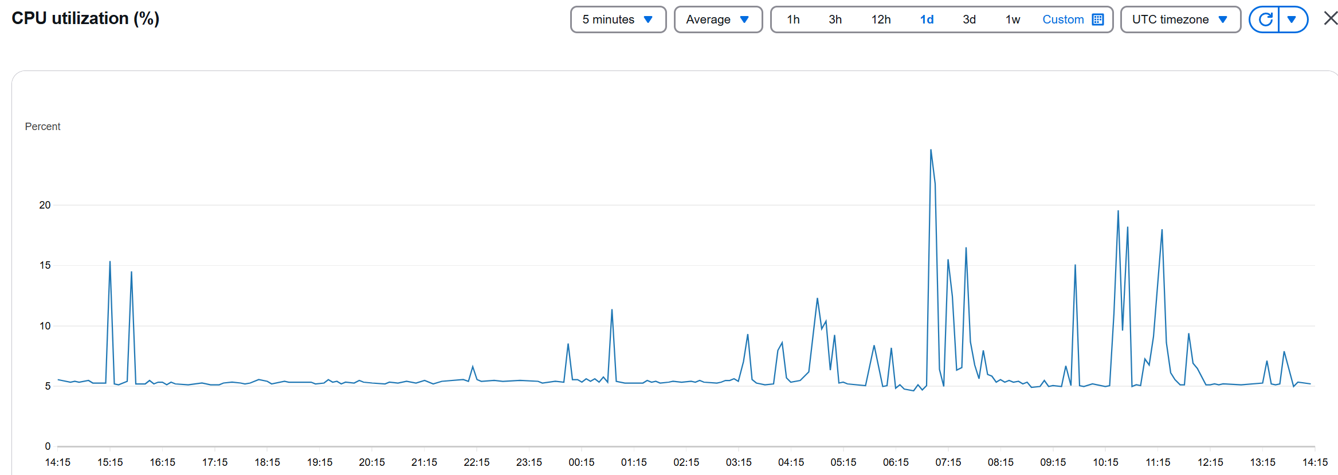The image size is (1338, 475).
Task: Open the 5 minutes period dropdown
Action: pyautogui.click(x=618, y=19)
